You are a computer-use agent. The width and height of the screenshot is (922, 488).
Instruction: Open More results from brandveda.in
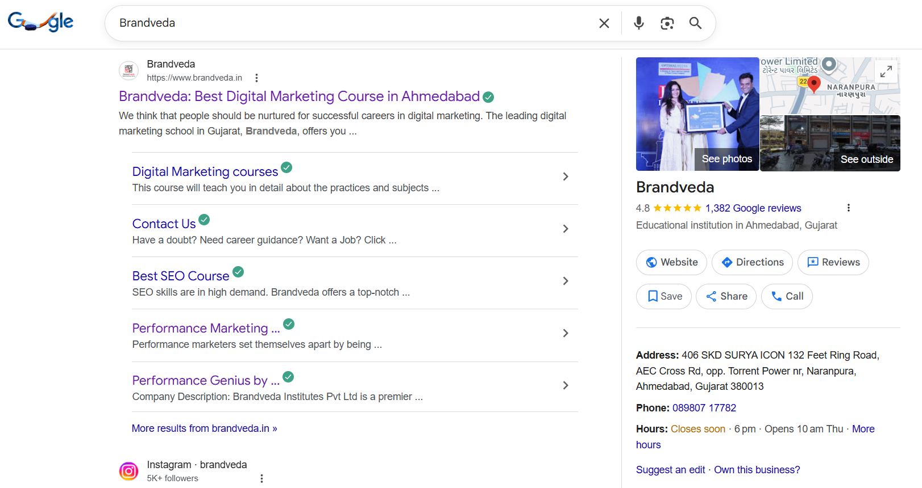pyautogui.click(x=205, y=428)
